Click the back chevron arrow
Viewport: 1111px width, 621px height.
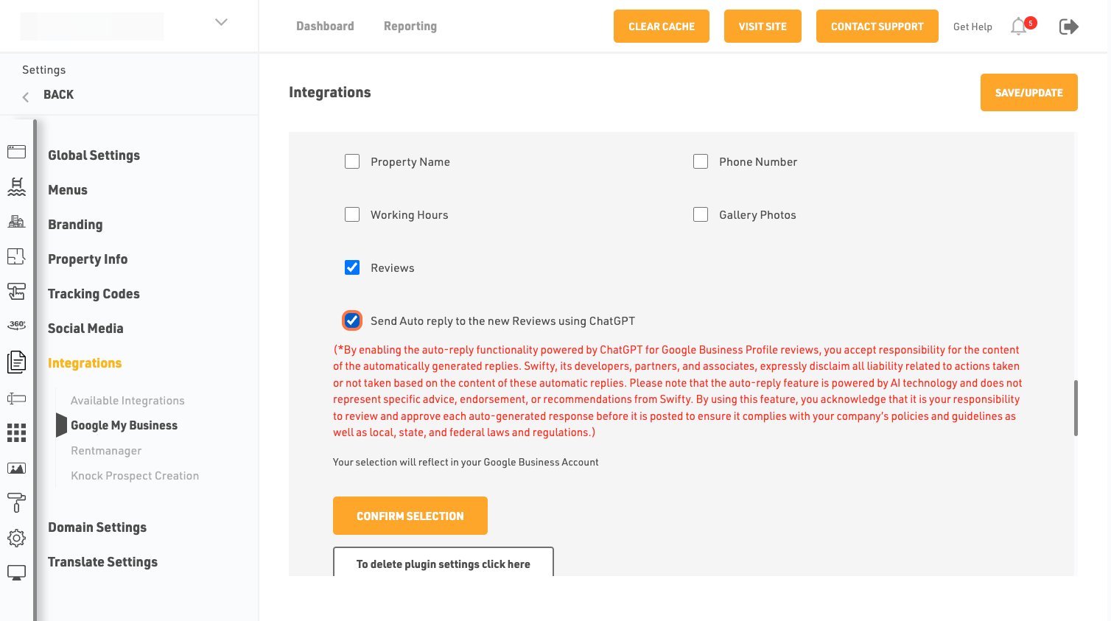pos(26,97)
